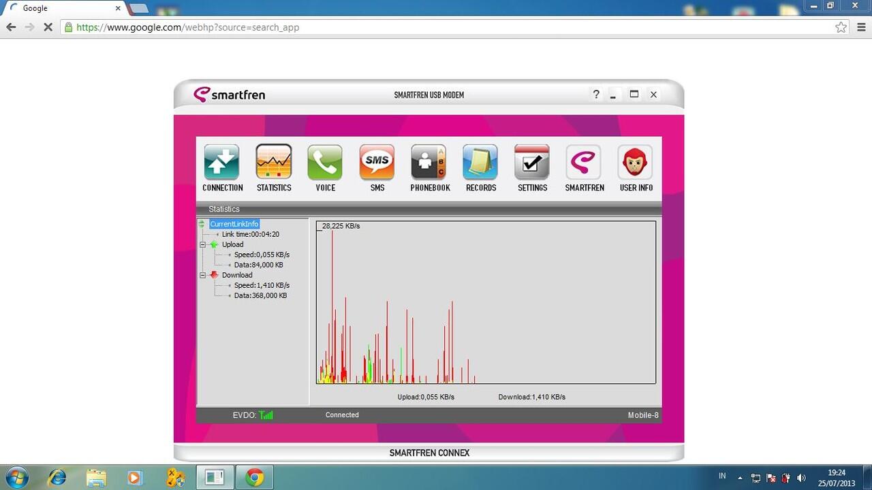Select Data:84,000 KB under Upload

259,265
